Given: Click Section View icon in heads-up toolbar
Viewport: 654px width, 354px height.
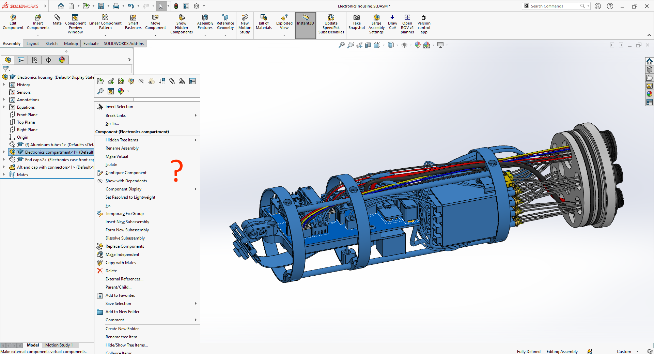Looking at the screenshot, I should tap(368, 45).
